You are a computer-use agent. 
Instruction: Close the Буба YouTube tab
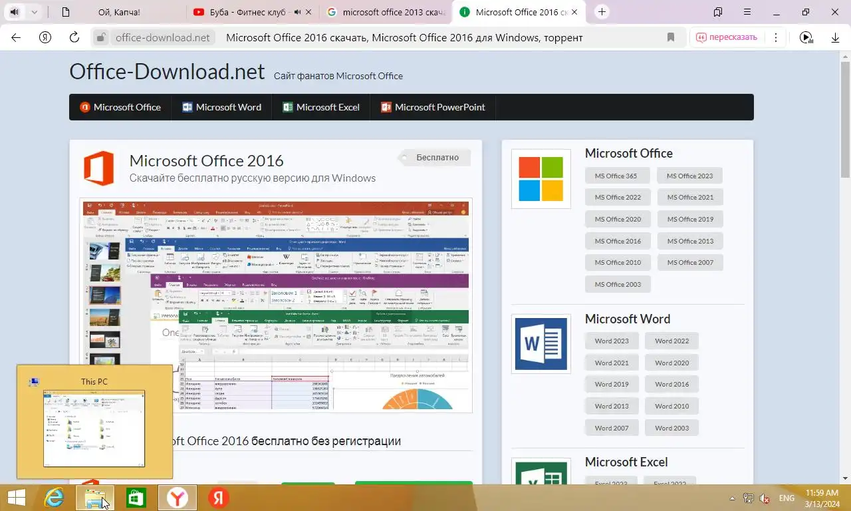308,12
